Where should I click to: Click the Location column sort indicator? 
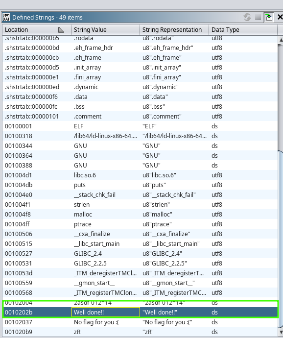click(x=61, y=30)
